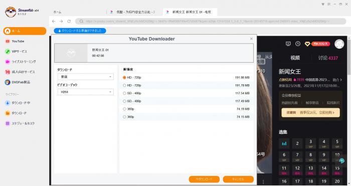Click the search magnifier in address bar
Screen dimensions: 351x186
(81, 21)
